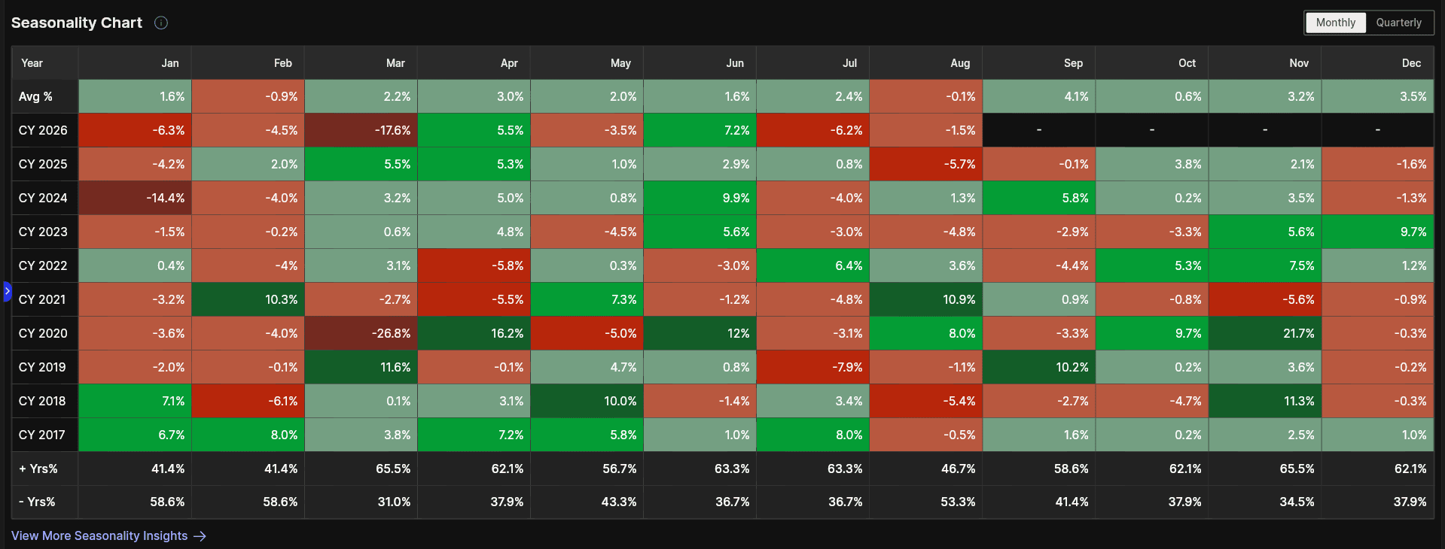Select the Avg % row label
The image size is (1445, 549).
point(35,96)
